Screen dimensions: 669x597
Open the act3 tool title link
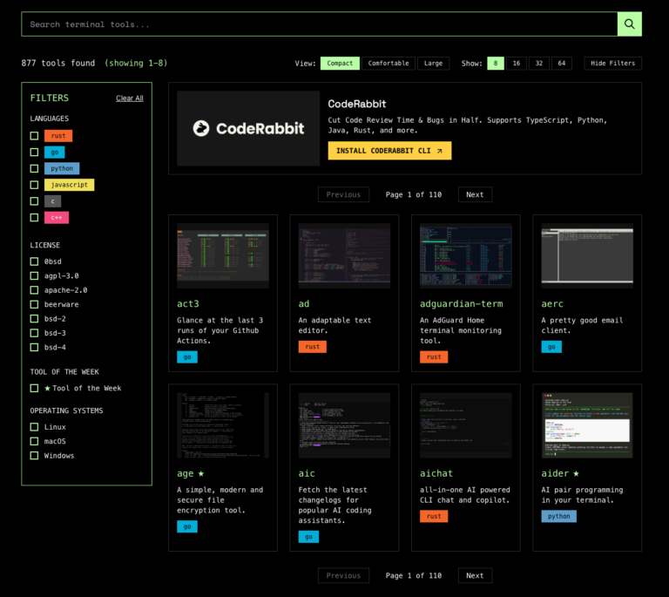pos(188,304)
